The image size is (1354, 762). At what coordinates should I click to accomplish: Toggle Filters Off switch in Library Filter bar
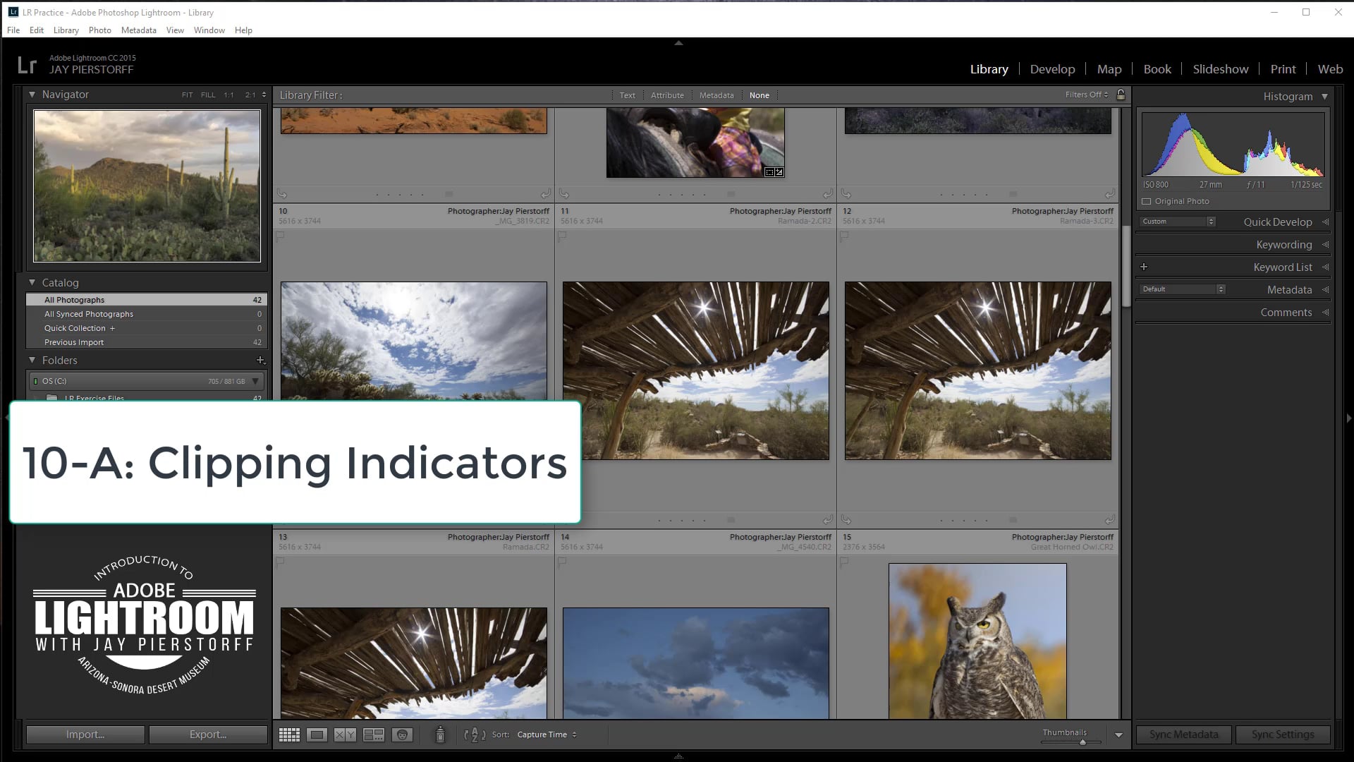coord(1086,95)
